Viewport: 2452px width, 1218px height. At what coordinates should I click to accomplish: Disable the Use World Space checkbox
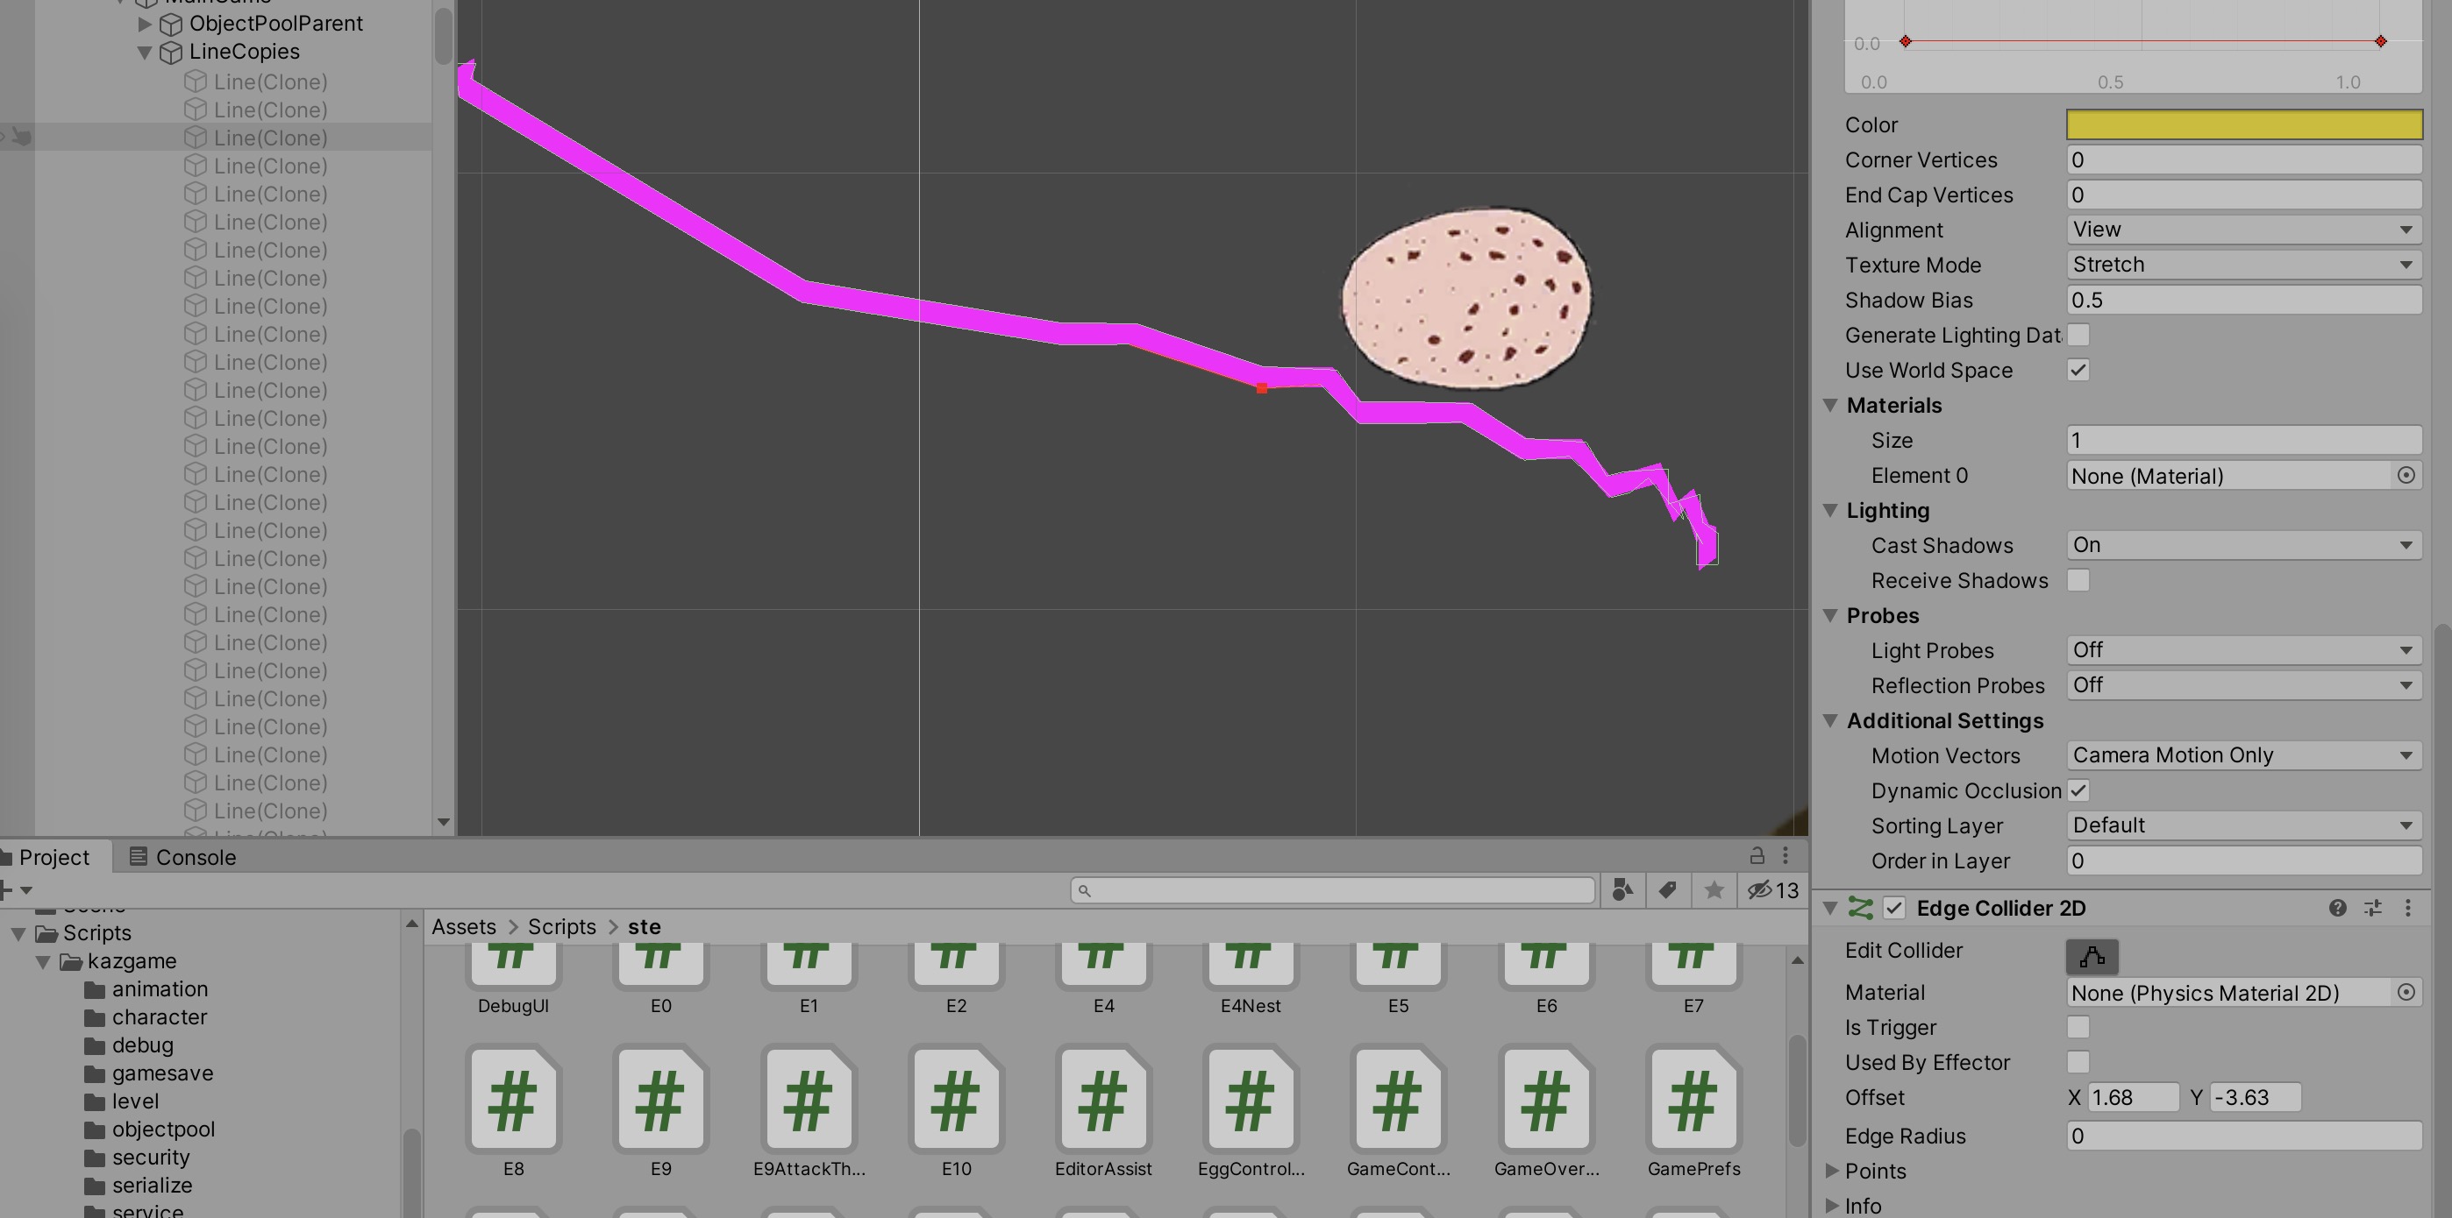click(x=2079, y=370)
